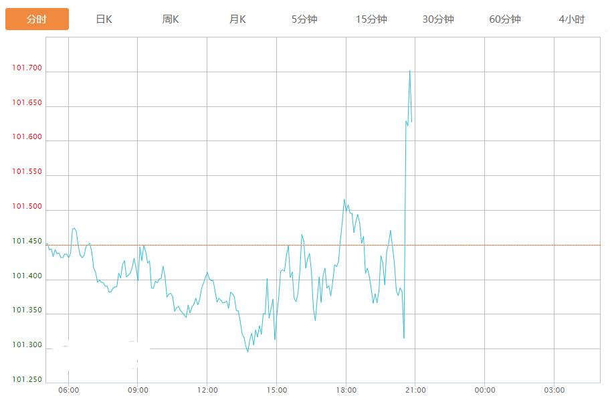Show the 月K chart
Screen dimensions: 610x398
(237, 19)
